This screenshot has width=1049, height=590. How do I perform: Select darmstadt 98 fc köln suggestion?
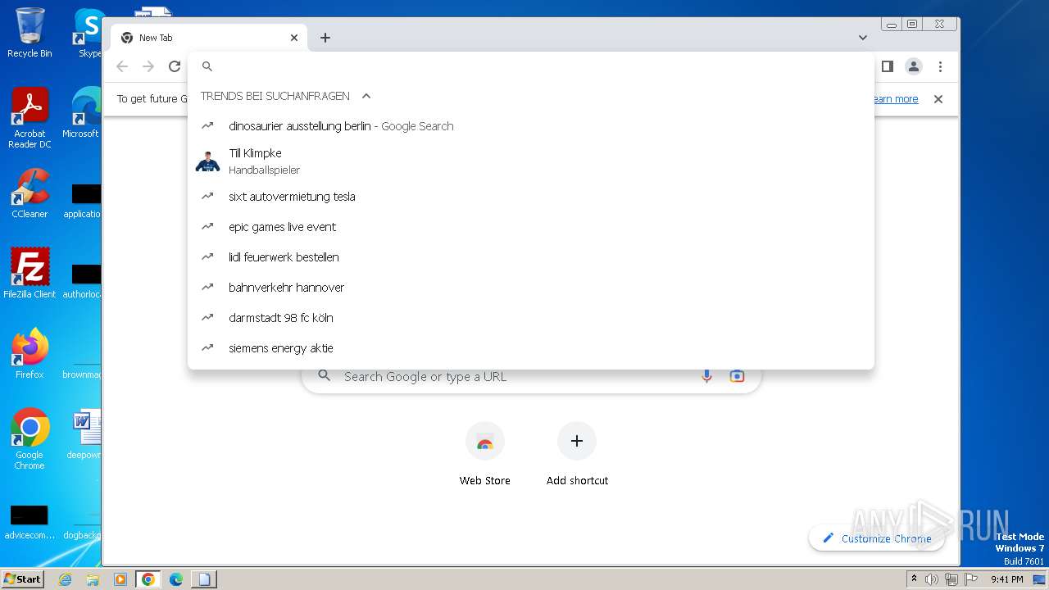click(x=531, y=318)
